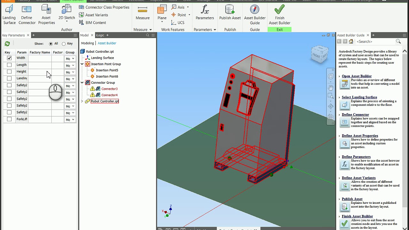Open Asset Variants
This screenshot has height=230, width=409.
[93, 15]
